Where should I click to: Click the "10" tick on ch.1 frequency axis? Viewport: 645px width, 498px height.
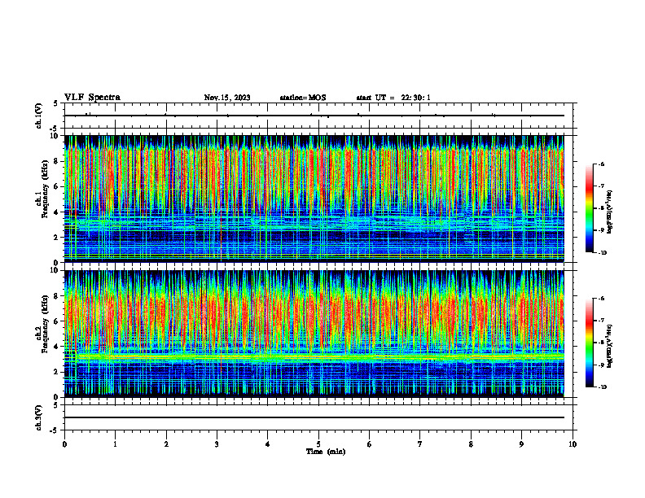point(55,136)
